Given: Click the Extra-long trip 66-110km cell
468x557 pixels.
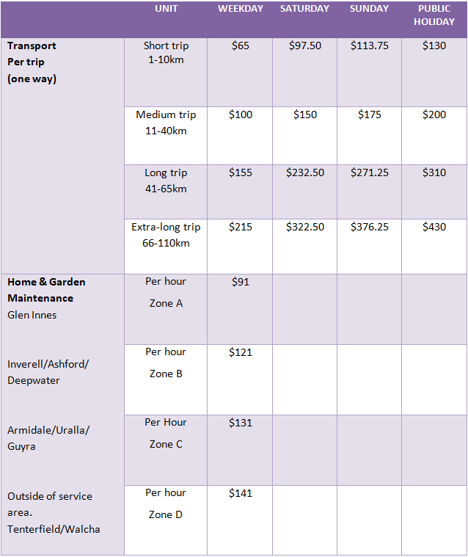Looking at the screenshot, I should point(166,235).
